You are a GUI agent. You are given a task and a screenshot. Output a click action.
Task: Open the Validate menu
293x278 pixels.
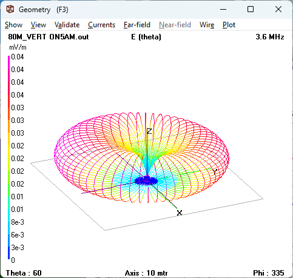coord(67,25)
